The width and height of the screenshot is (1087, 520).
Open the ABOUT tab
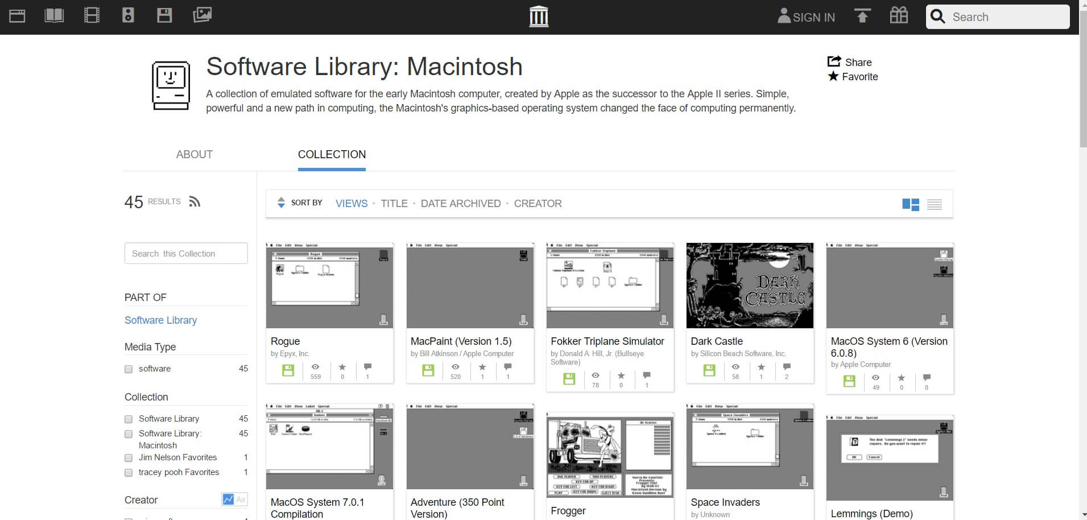[195, 154]
